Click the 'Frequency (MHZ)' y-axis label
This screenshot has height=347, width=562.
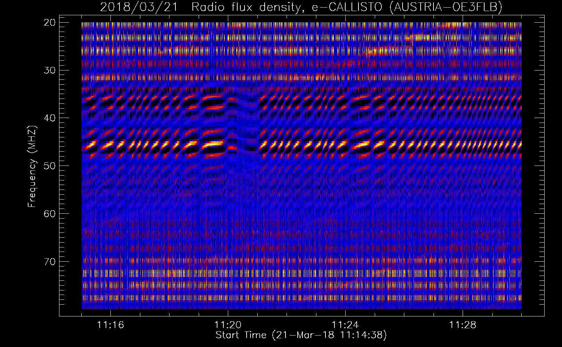coord(32,167)
